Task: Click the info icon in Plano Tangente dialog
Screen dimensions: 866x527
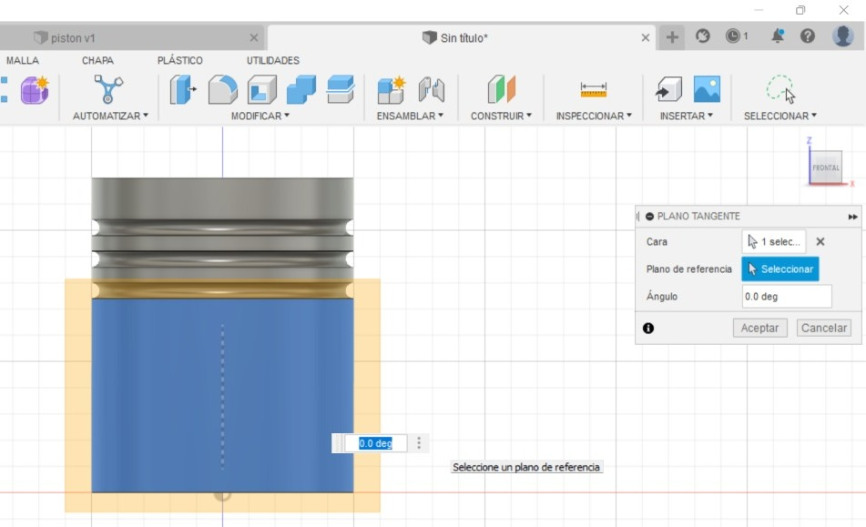Action: 648,329
